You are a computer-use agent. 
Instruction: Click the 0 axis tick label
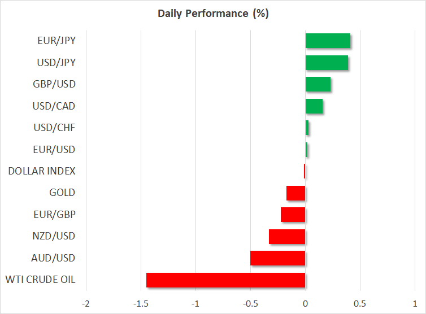[305, 304]
